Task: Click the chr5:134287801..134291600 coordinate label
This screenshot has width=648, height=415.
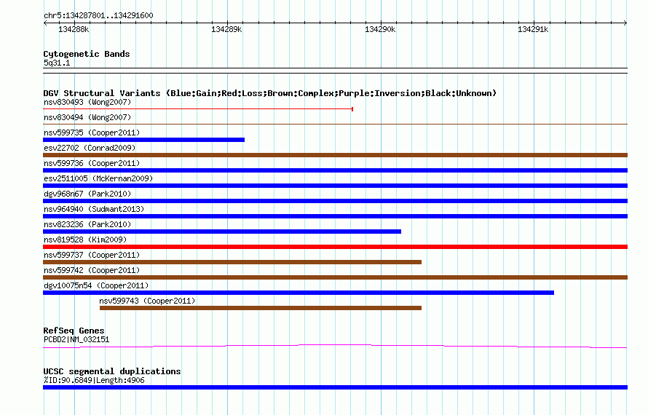Action: point(98,15)
